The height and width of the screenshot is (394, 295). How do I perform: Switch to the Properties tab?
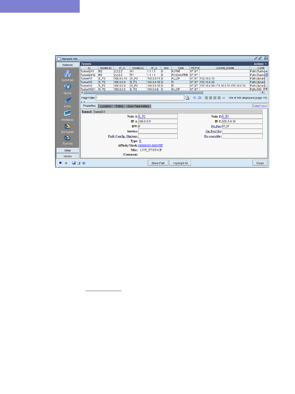89,106
